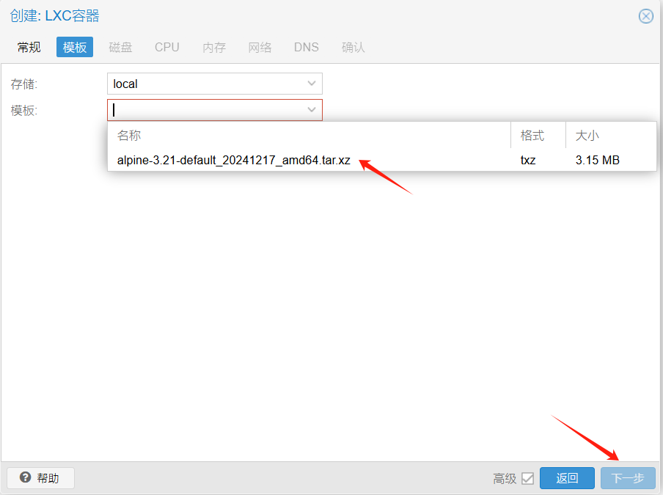Click the txz format cell
The image size is (663, 495).
click(x=528, y=160)
